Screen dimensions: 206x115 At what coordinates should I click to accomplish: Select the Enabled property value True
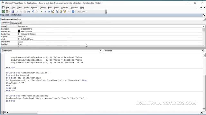click(20, 44)
